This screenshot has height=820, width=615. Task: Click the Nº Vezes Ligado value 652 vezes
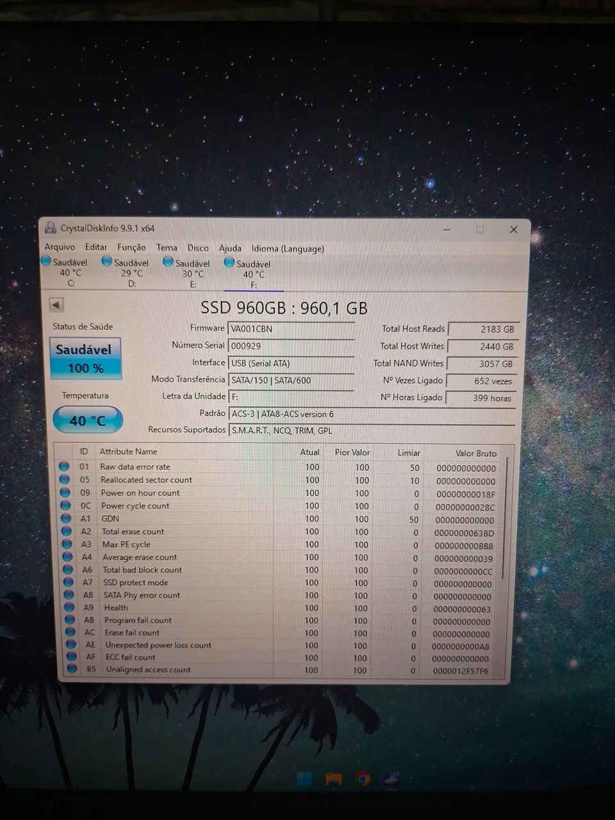click(481, 381)
